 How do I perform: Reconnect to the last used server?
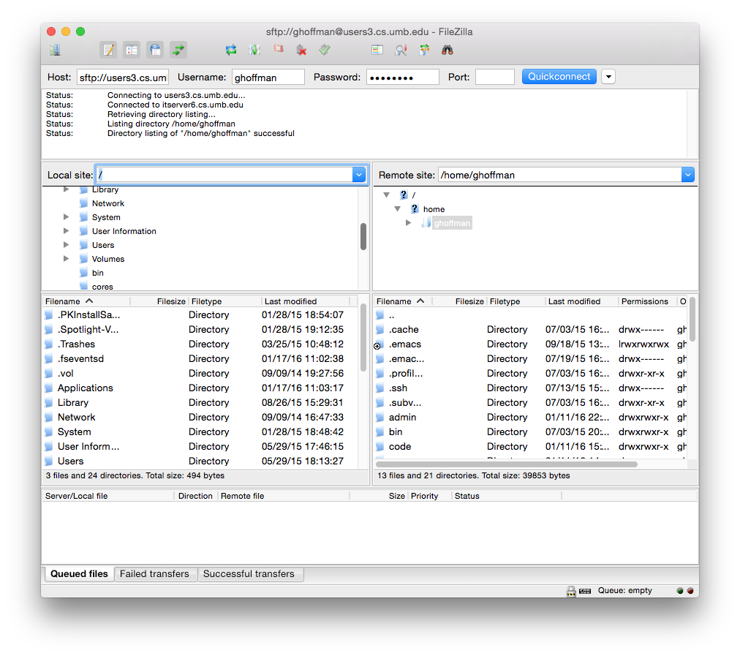coord(325,50)
